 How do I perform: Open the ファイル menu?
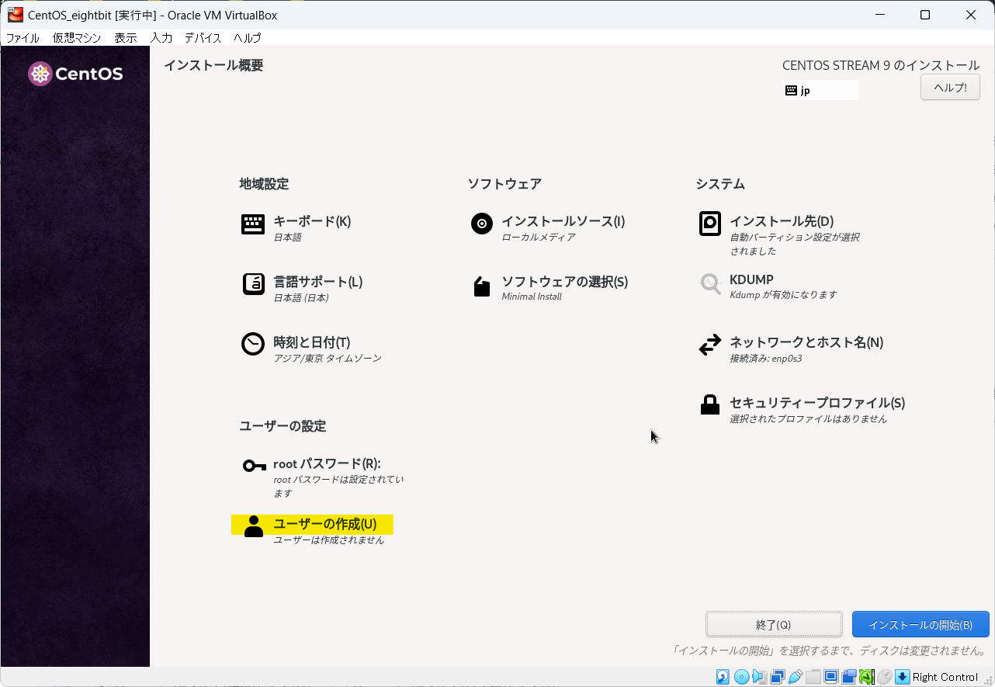click(23, 37)
